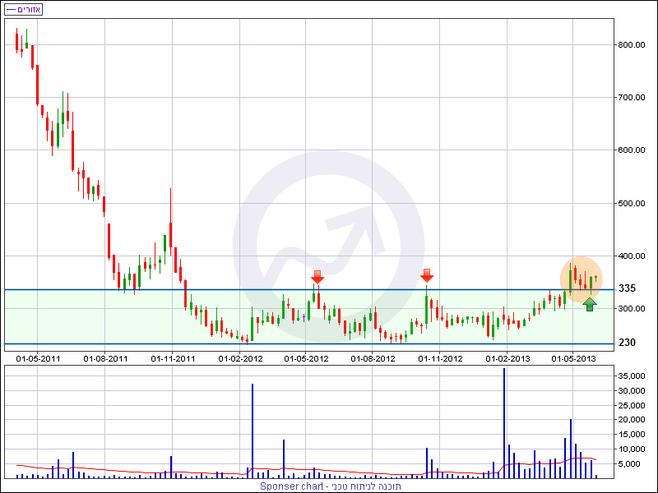Screen dimensions: 658x493
Task: Click the tall volume spike near 01-02-2012
Action: (252, 431)
